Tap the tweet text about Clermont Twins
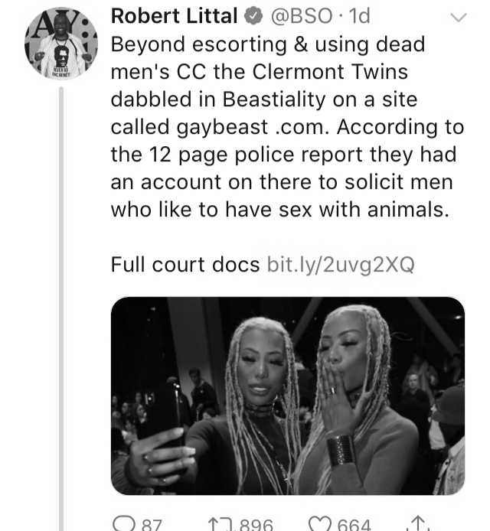 (287, 127)
